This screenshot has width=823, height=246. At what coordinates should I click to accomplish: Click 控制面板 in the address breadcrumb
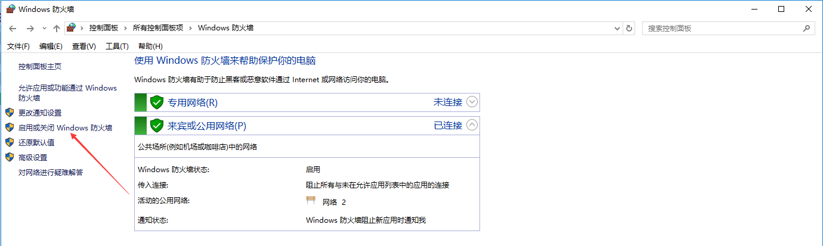coord(104,28)
